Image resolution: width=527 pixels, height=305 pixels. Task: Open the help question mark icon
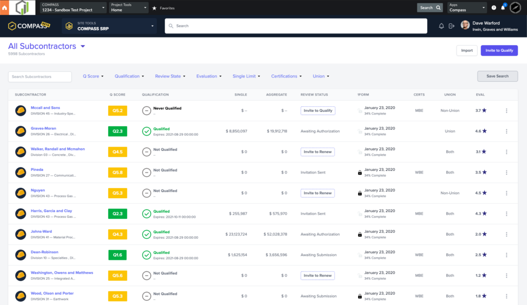[494, 8]
